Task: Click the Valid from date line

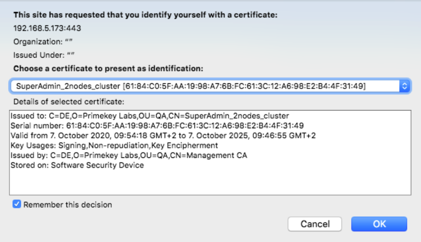Action: pos(163,136)
